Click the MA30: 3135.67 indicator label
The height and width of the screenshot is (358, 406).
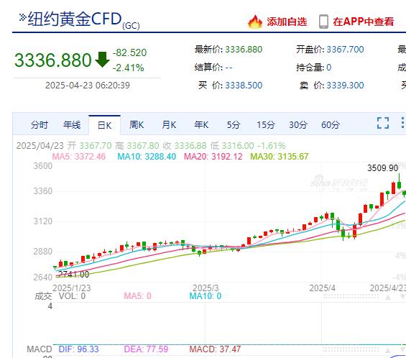click(x=280, y=157)
